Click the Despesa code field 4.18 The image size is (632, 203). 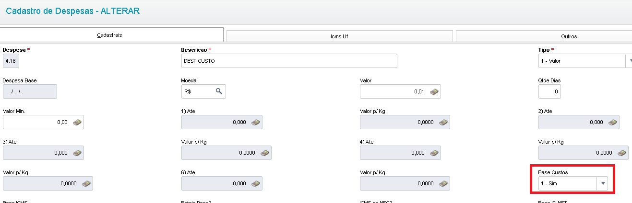pyautogui.click(x=11, y=61)
